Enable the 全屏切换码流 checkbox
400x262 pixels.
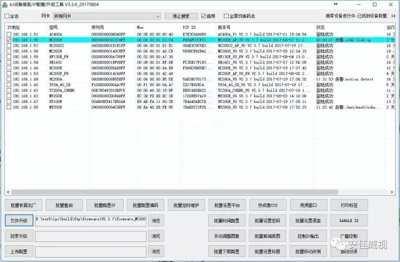(x=227, y=16)
